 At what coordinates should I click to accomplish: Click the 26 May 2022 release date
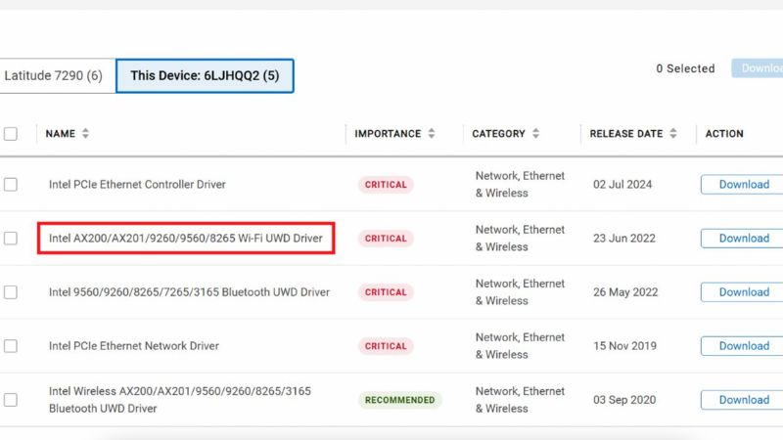(625, 292)
